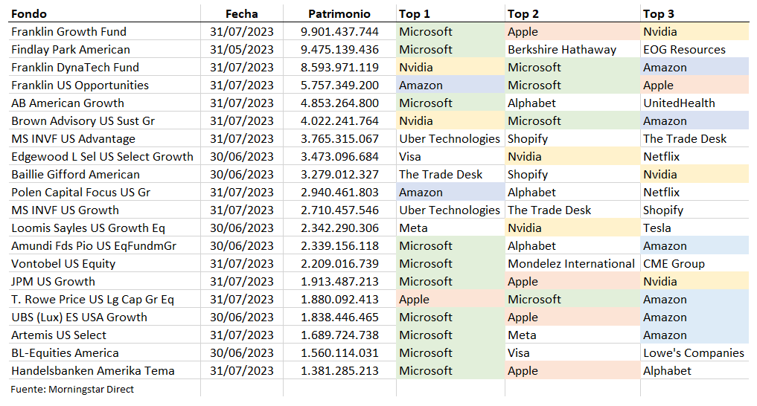Click the Fuente: Morningstar Direct footnote
The image size is (757, 406).
(x=72, y=388)
